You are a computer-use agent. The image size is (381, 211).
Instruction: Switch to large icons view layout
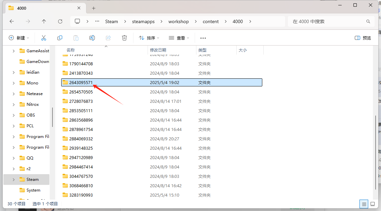click(373, 204)
